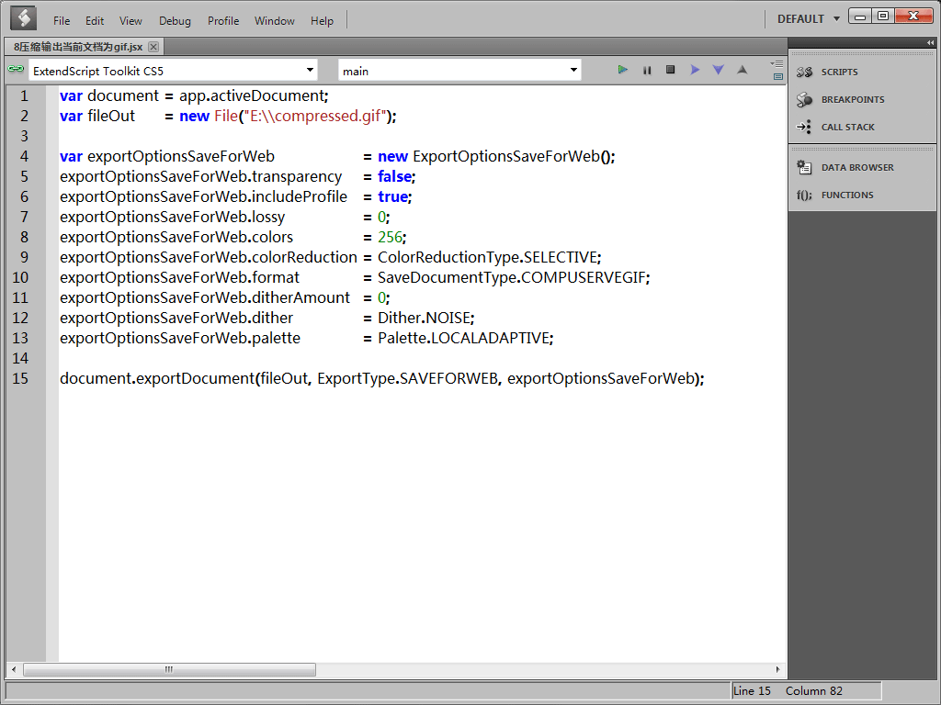
Task: Click the Line 15 status bar entry
Action: click(752, 690)
